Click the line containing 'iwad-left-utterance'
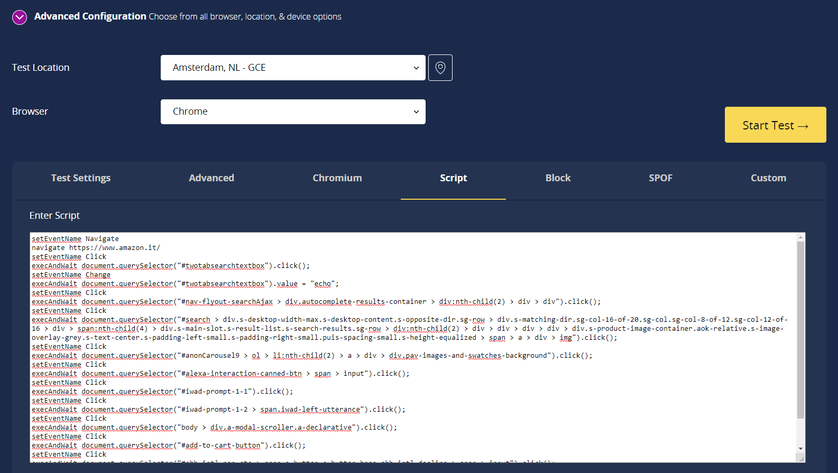 (x=218, y=410)
